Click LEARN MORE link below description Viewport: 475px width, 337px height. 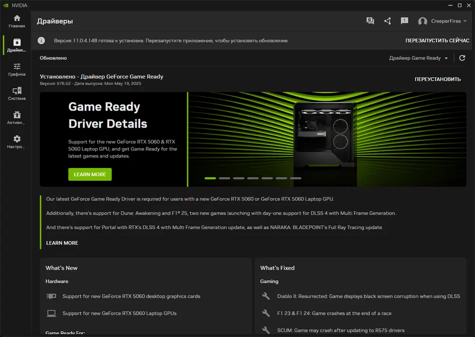click(x=62, y=243)
